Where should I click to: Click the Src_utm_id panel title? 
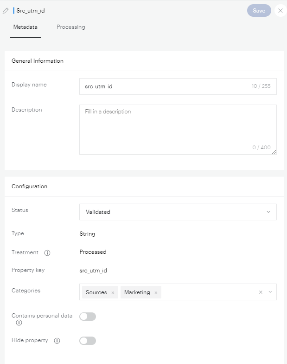point(31,11)
